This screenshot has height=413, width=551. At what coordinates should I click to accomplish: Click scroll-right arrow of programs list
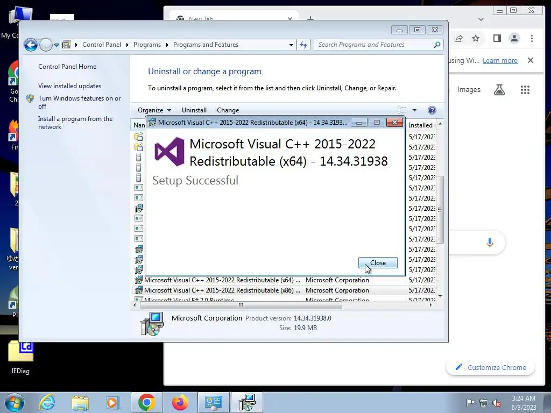tap(430, 305)
